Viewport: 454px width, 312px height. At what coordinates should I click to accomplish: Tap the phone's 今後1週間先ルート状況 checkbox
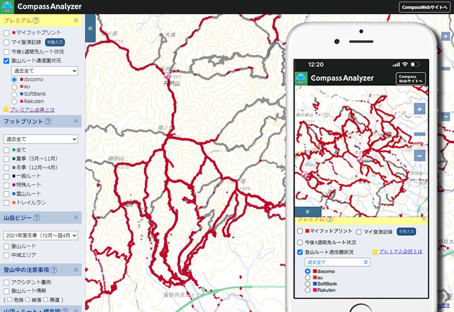point(300,243)
